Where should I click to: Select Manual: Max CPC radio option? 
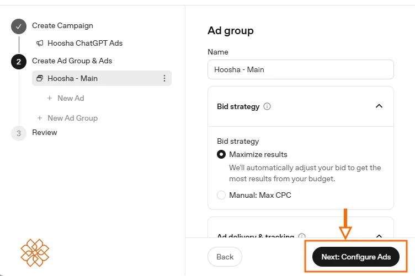pyautogui.click(x=221, y=195)
